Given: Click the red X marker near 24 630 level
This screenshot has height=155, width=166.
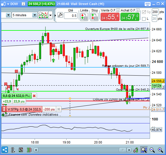Looking at the screenshot, I should [x=53, y=46].
